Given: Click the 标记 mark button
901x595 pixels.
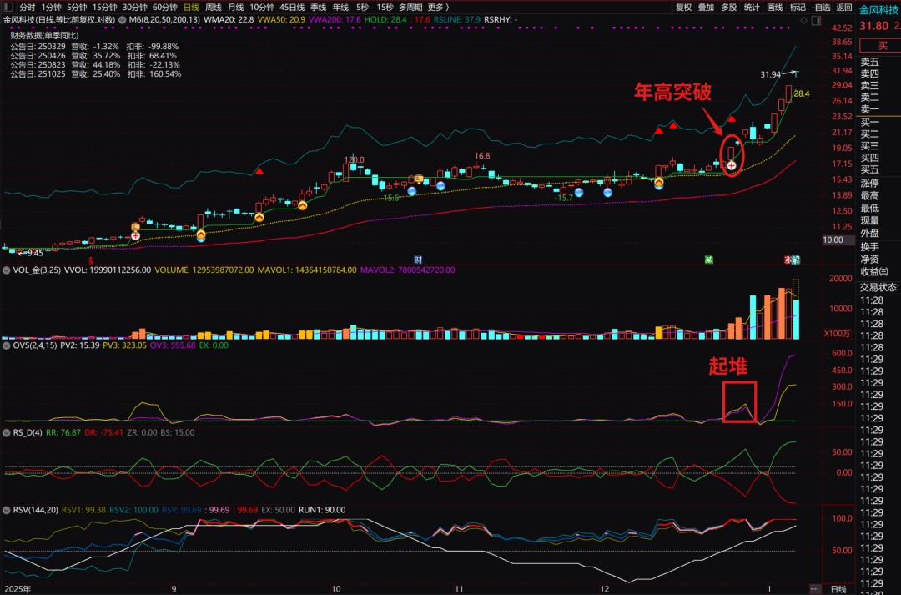Looking at the screenshot, I should (x=798, y=7).
